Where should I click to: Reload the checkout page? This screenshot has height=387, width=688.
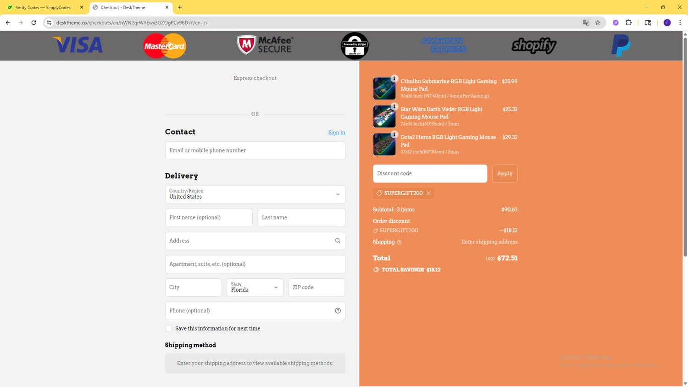click(33, 22)
